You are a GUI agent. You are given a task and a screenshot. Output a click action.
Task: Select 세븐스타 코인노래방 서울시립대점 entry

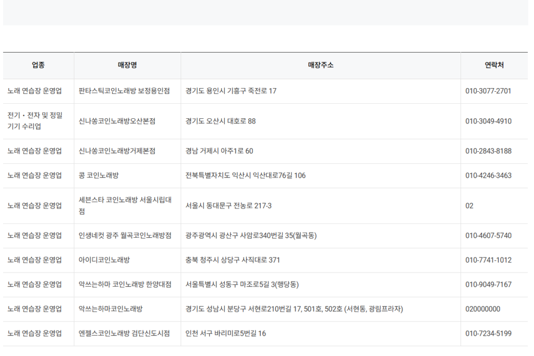[127, 205]
